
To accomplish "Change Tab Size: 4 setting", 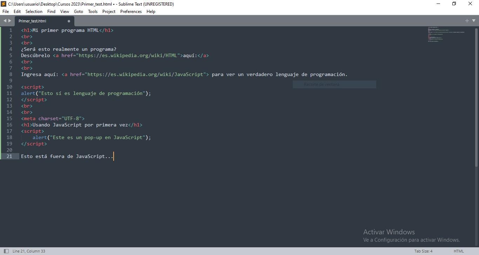I will click(x=423, y=251).
